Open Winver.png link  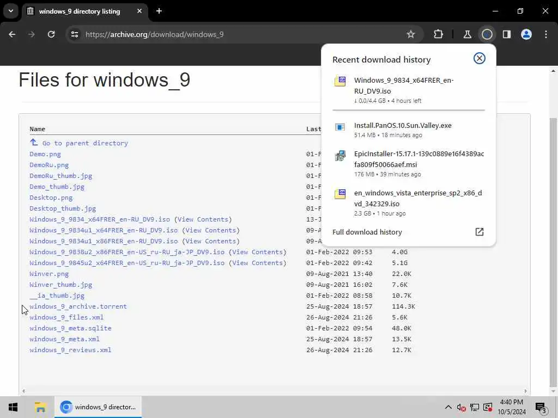(49, 274)
